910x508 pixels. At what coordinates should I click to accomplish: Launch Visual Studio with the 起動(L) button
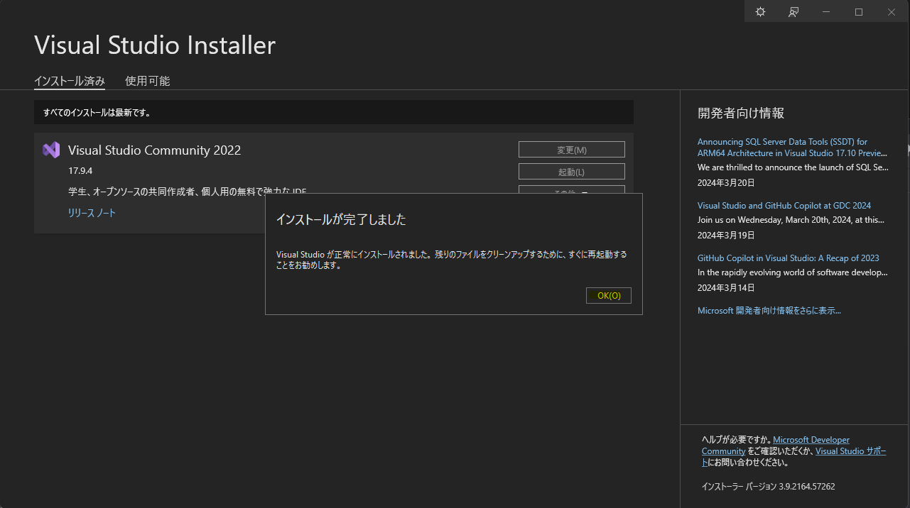coord(571,171)
